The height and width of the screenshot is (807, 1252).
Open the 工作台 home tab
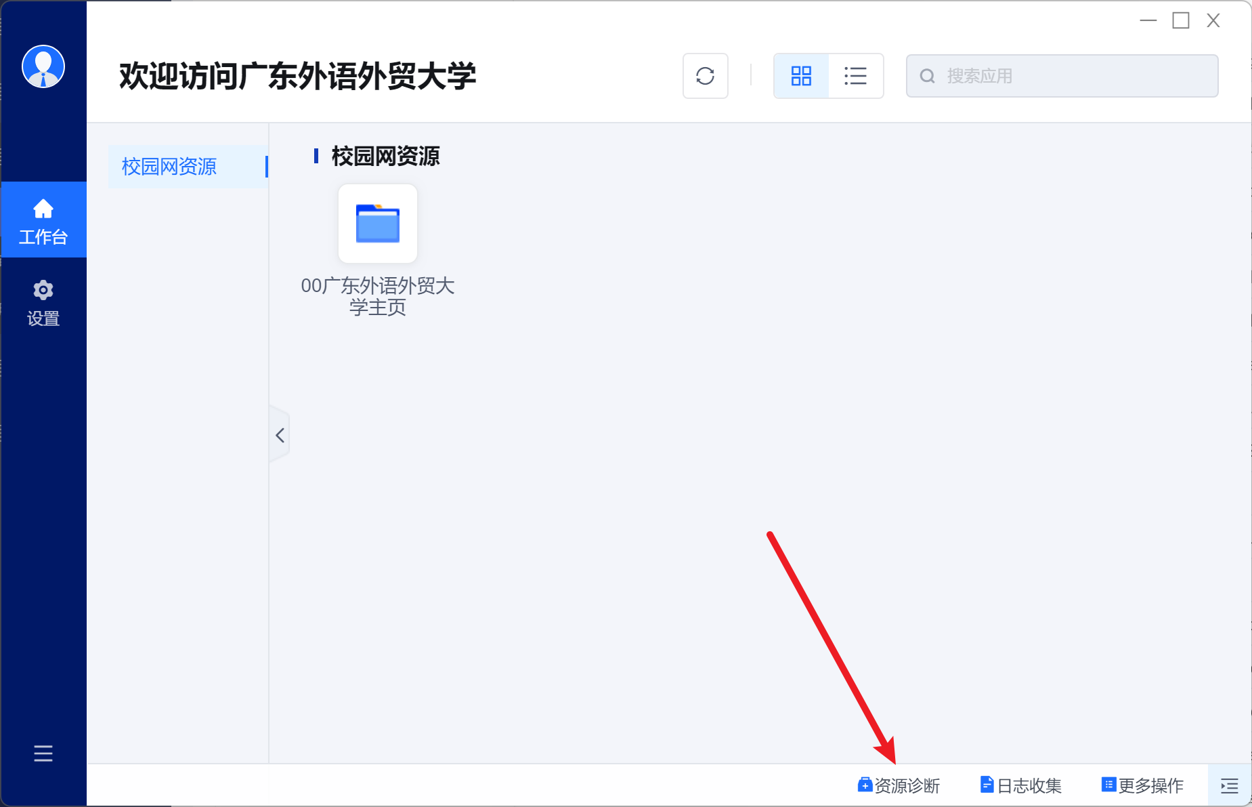[43, 220]
